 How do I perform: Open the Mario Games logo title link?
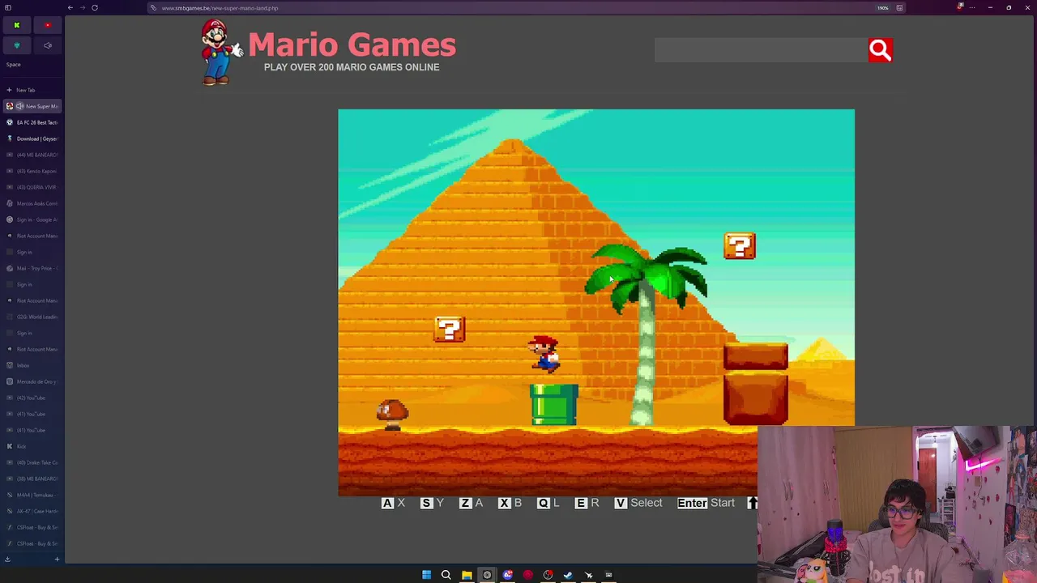coord(352,45)
